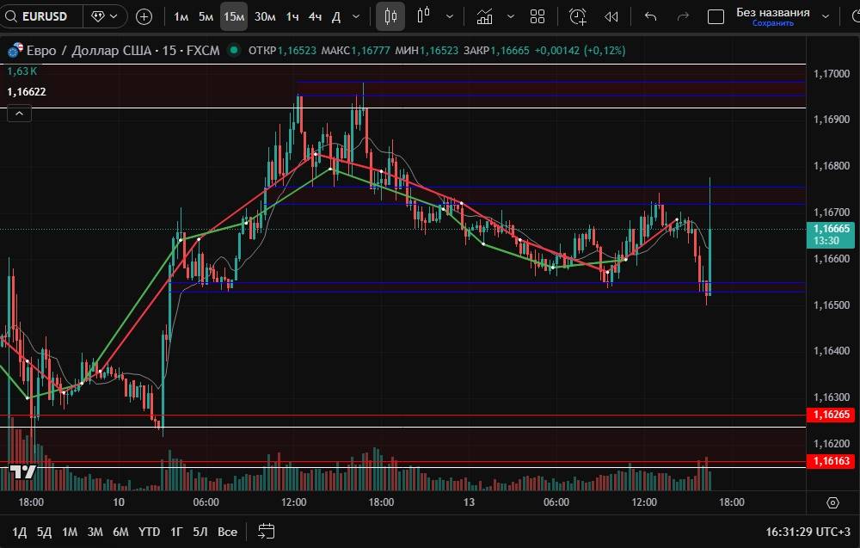Open the bar style dropdown
860x548 pixels.
point(450,16)
